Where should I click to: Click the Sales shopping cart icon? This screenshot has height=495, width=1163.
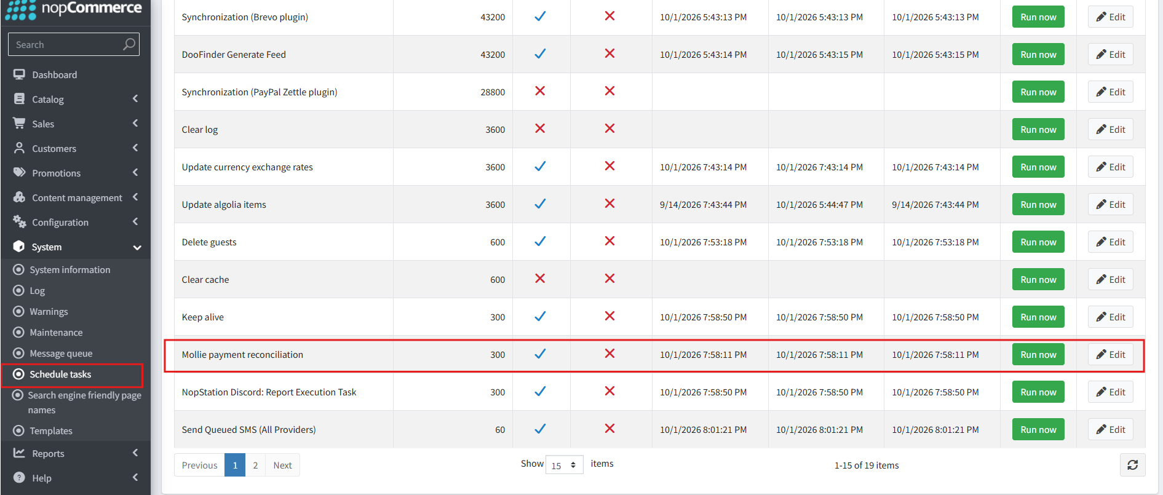(19, 123)
